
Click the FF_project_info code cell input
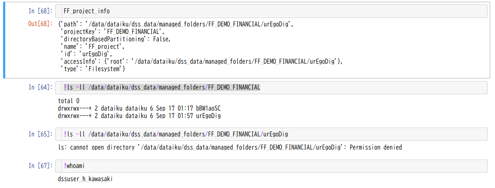271,11
